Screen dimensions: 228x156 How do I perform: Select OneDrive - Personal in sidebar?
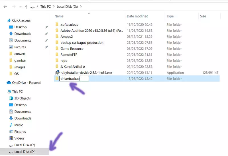tap(27, 83)
